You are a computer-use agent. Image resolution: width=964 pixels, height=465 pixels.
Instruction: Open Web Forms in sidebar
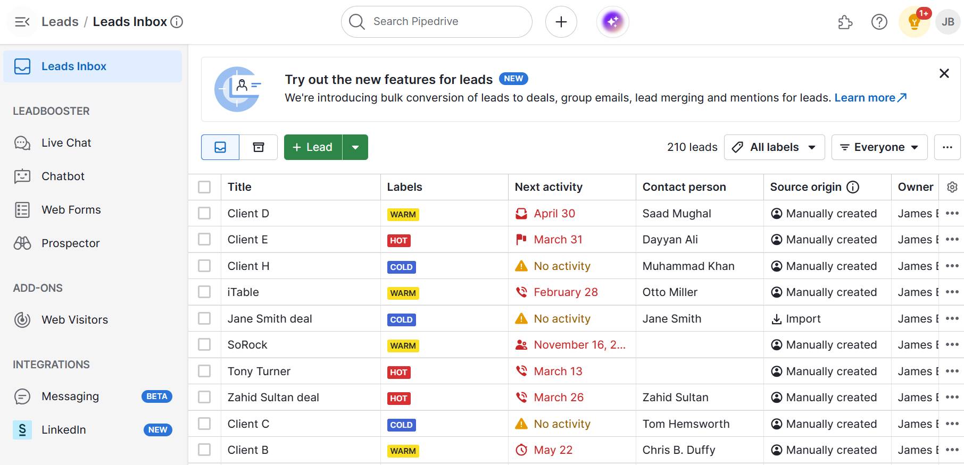pyautogui.click(x=93, y=210)
